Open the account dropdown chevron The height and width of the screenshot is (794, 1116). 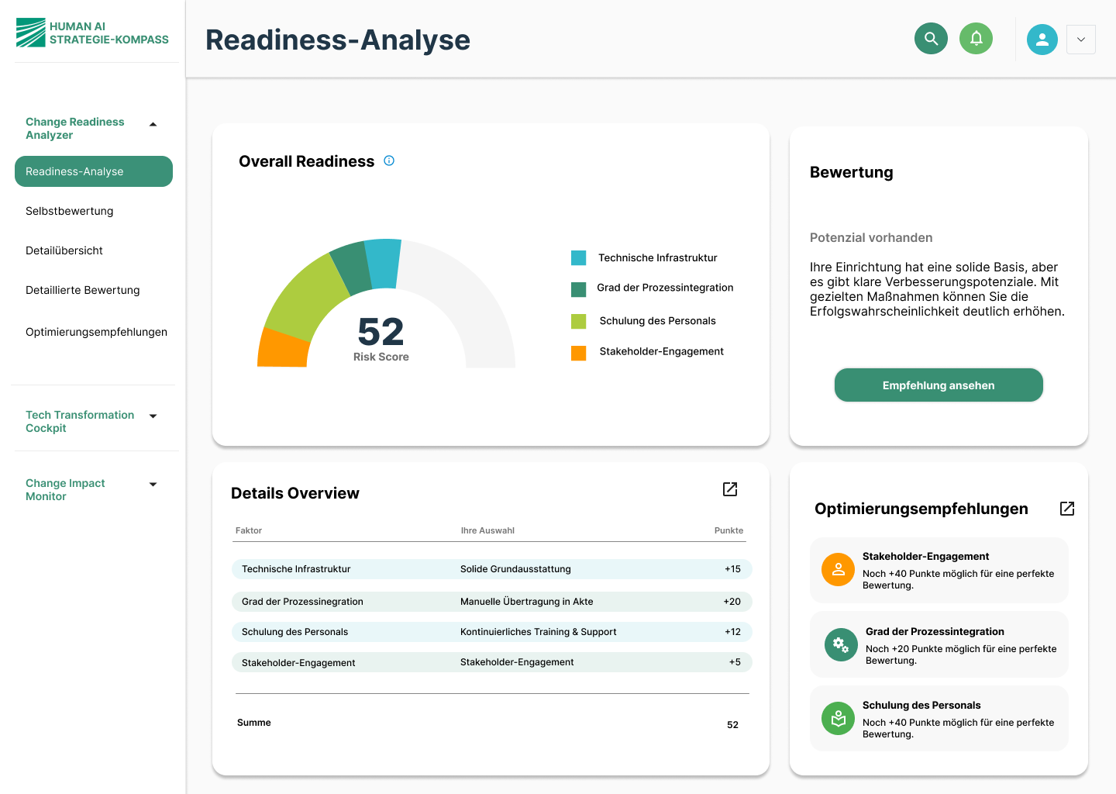click(1080, 40)
